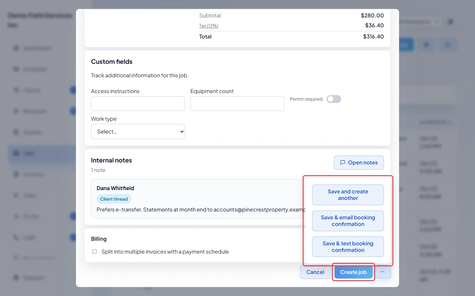Click into the Equipment count field

[x=237, y=104]
